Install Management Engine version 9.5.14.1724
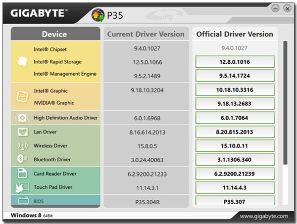This screenshot has height=224, width=297. (235, 76)
